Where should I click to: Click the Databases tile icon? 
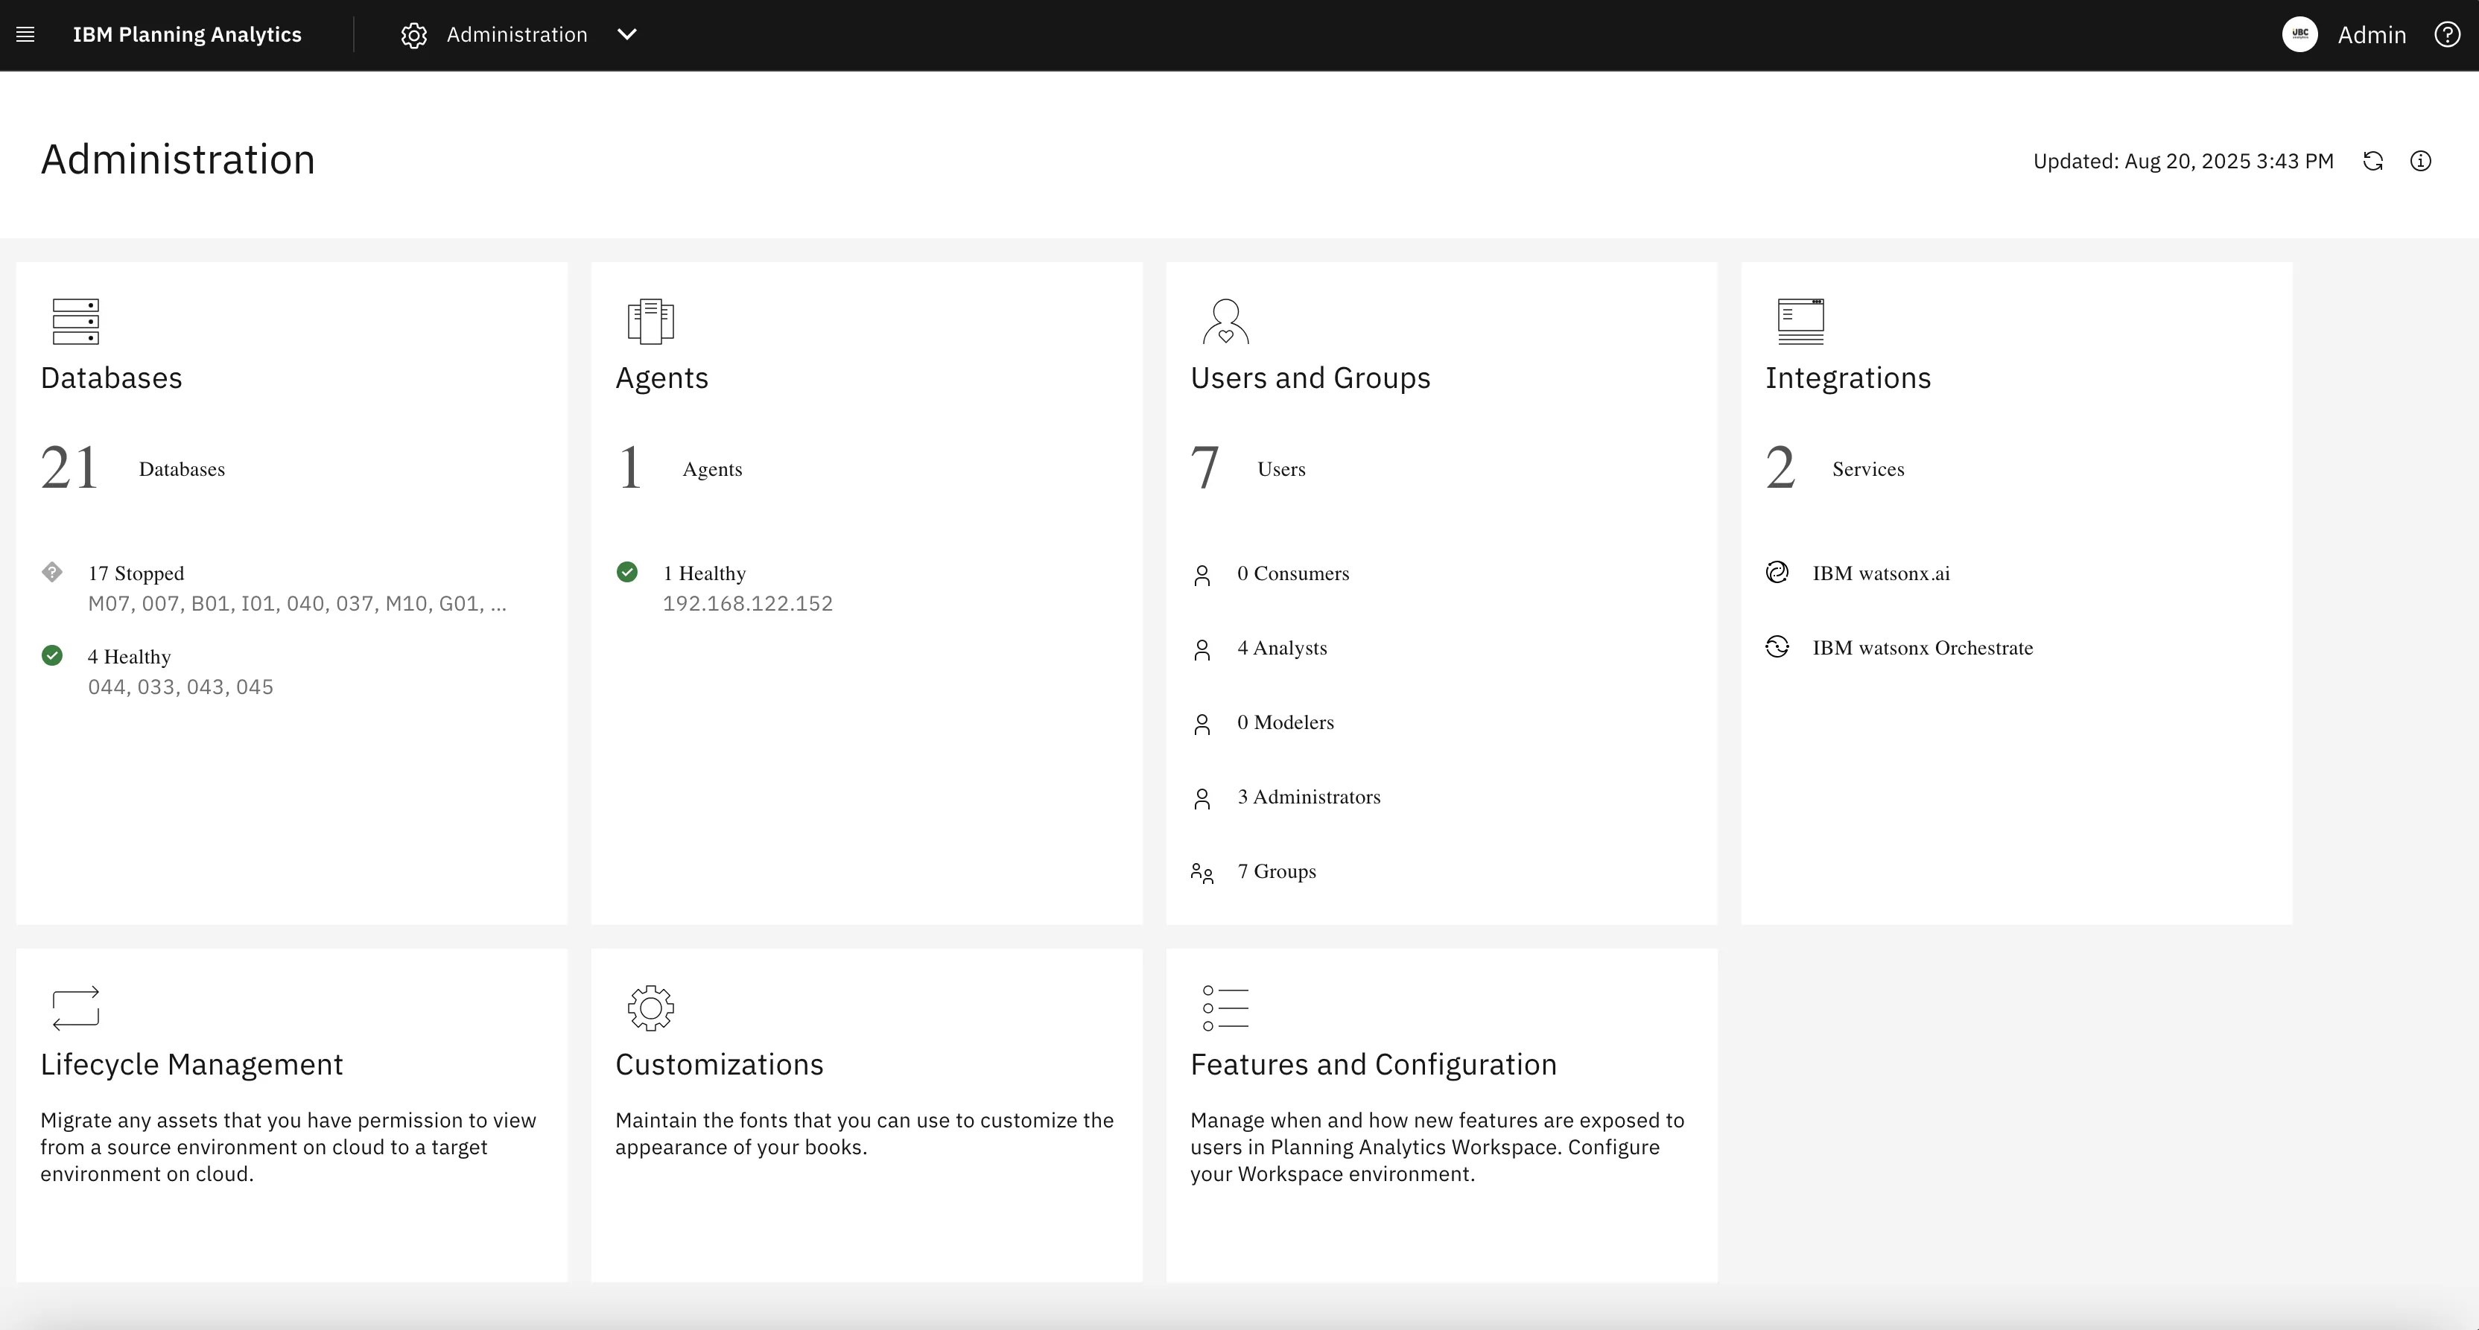coord(76,322)
